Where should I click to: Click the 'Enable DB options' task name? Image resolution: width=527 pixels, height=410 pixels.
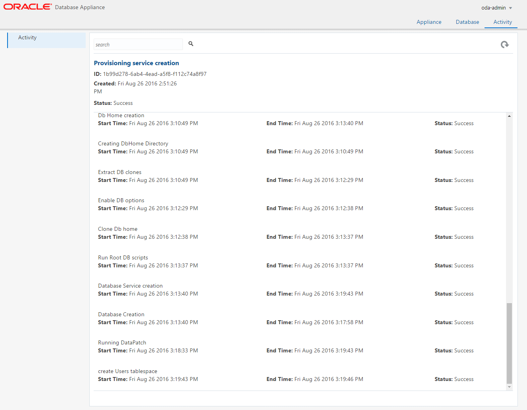(x=121, y=200)
